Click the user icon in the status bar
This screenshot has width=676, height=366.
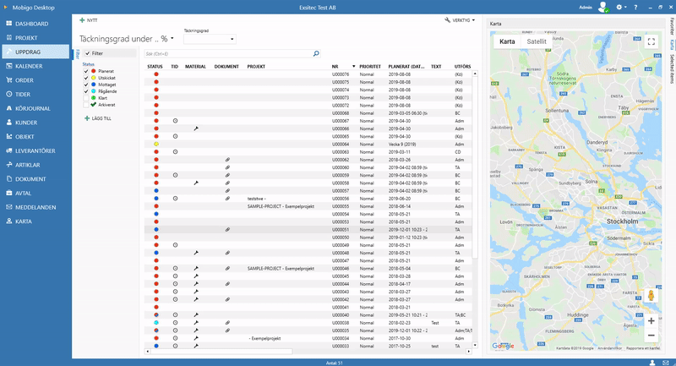(x=652, y=363)
